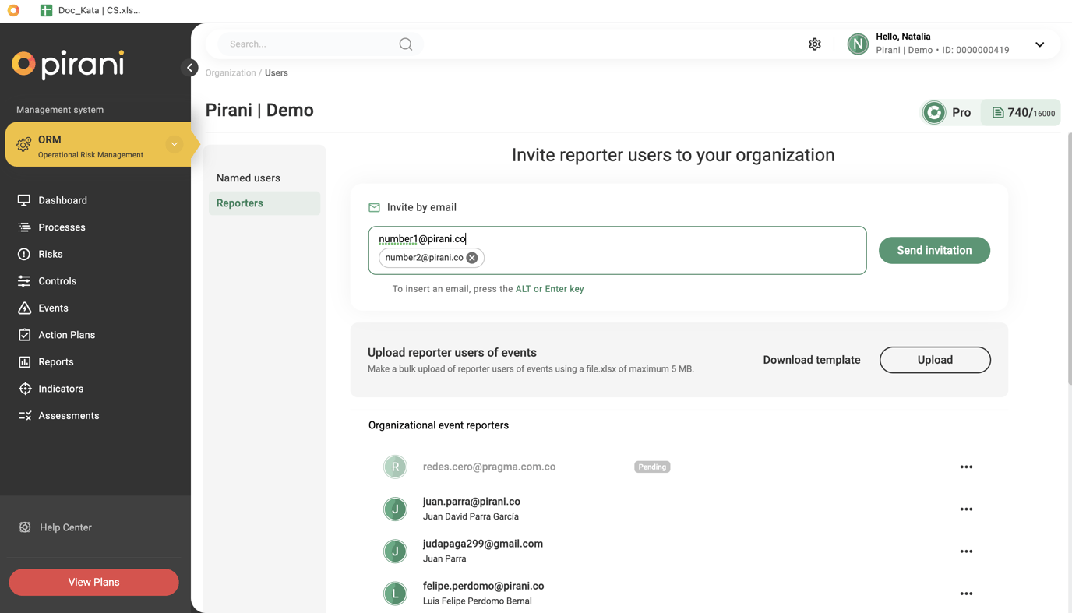Open options menu for juan.parra@pirani.co

pos(966,509)
